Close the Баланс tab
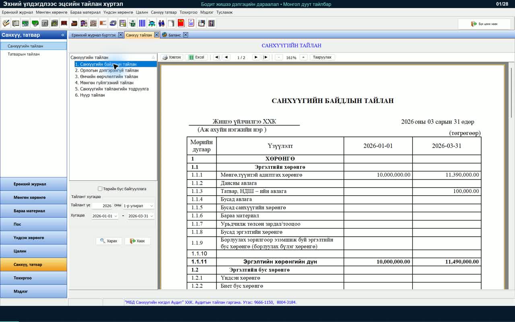The image size is (515, 322). coord(185,35)
